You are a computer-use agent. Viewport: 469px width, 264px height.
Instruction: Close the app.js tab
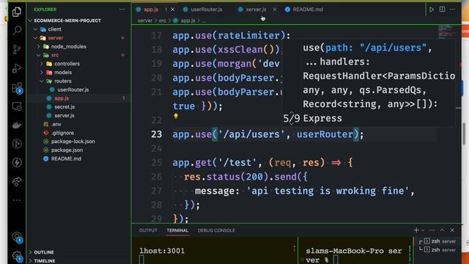pyautogui.click(x=173, y=10)
